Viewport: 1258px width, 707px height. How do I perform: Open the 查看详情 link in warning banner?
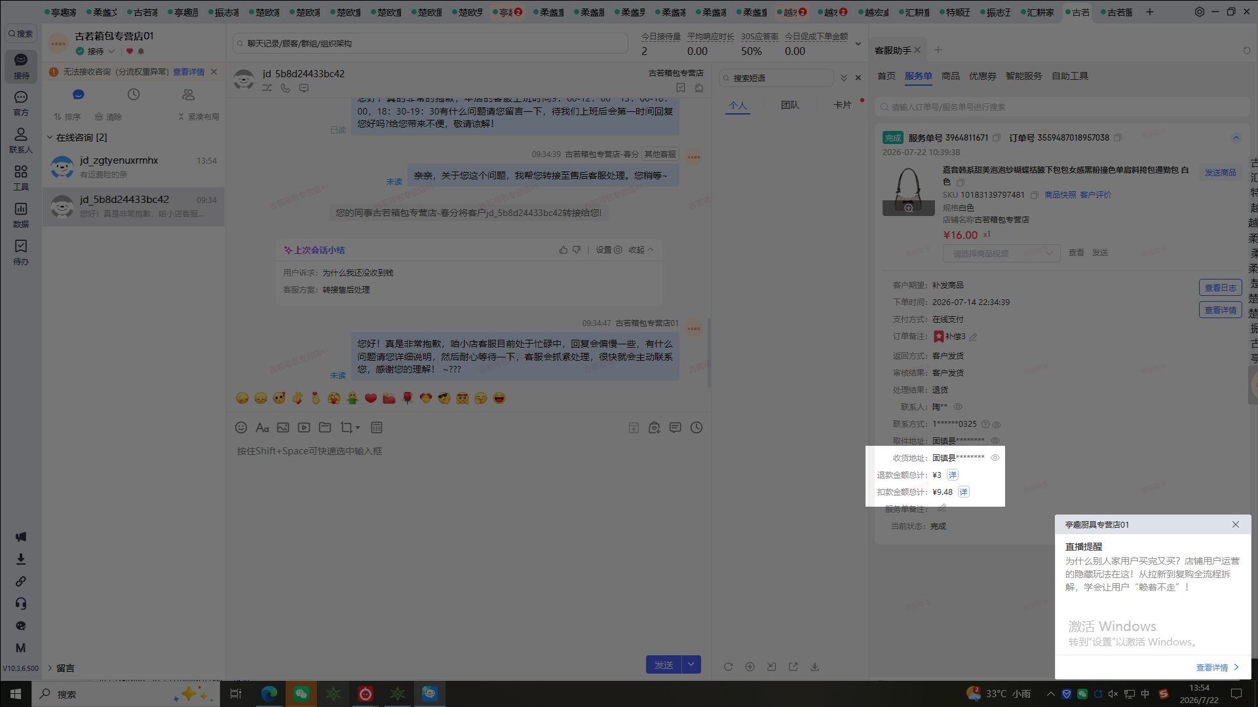point(189,72)
